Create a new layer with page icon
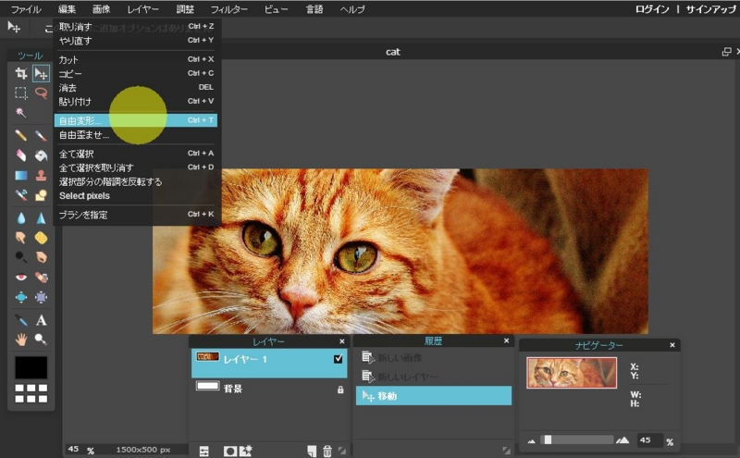 point(312,452)
